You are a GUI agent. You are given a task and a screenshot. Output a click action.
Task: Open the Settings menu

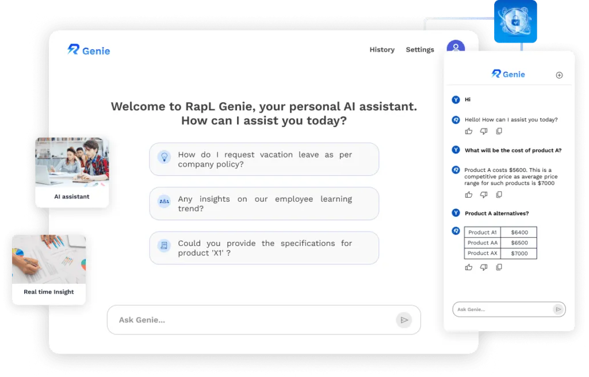click(420, 49)
